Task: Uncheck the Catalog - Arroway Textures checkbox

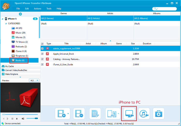Action: [x=42, y=59]
